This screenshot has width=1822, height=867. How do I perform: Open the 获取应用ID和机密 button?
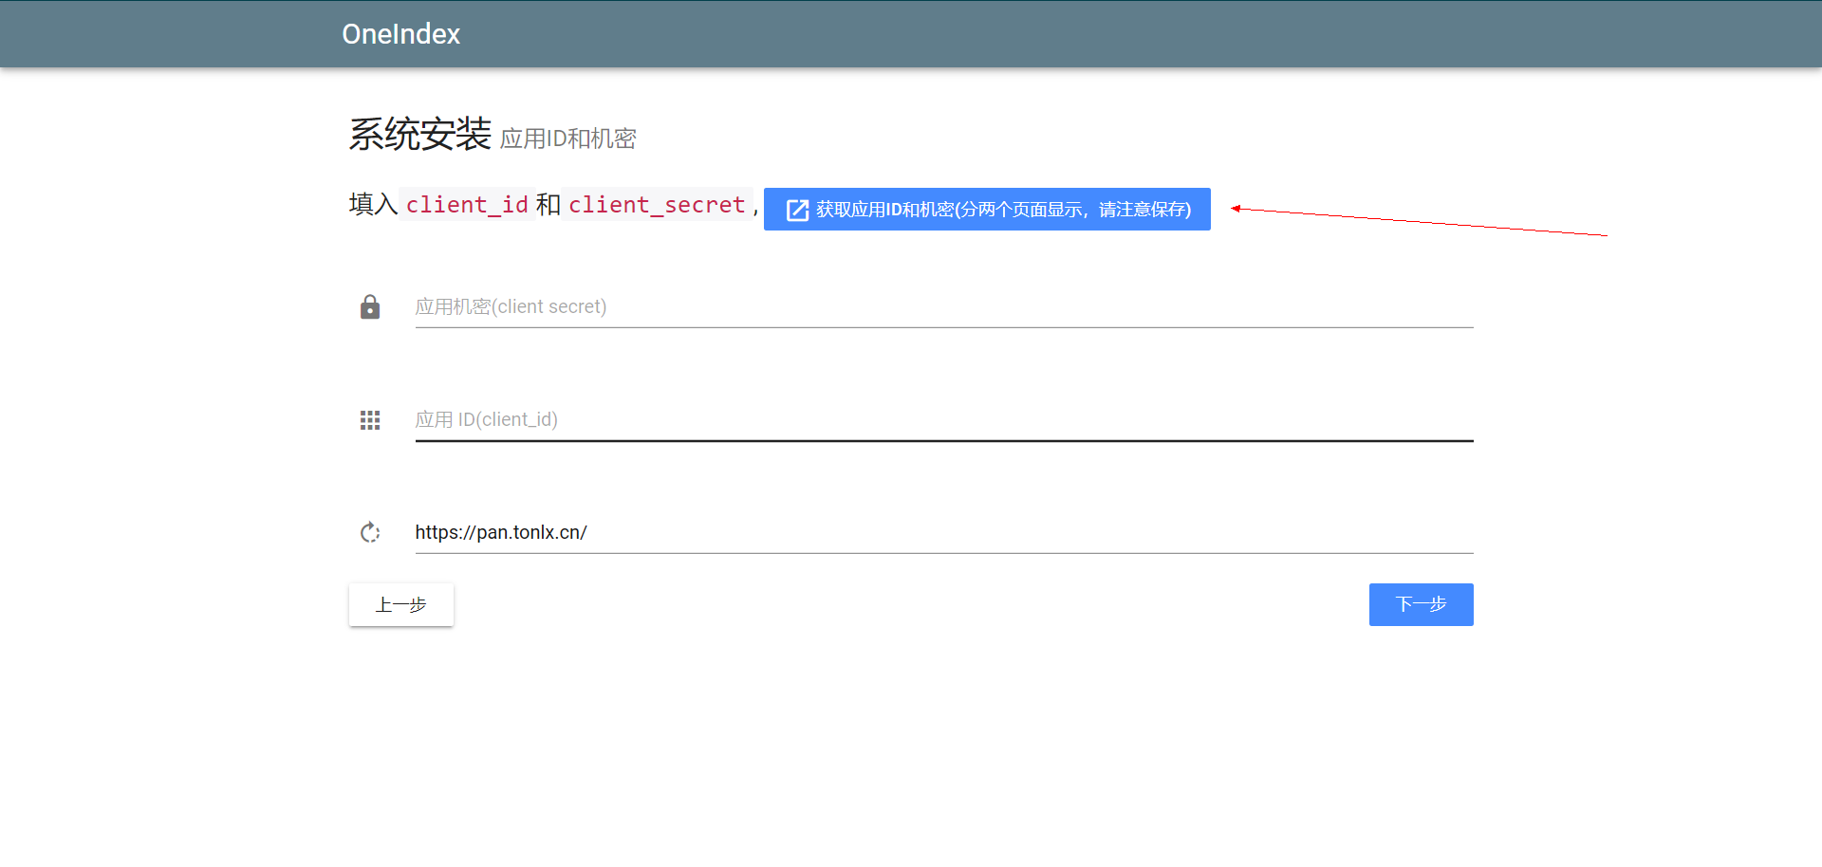pos(987,209)
